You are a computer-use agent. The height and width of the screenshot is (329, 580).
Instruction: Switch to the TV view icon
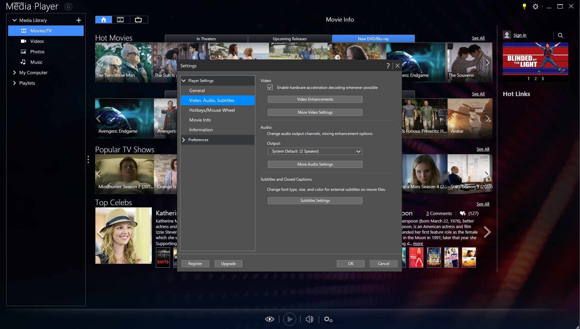(138, 20)
